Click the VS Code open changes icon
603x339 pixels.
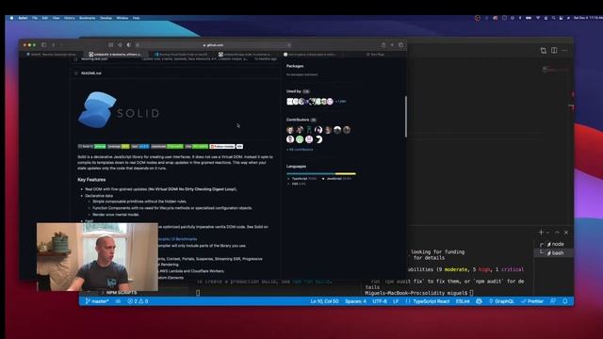[543, 50]
